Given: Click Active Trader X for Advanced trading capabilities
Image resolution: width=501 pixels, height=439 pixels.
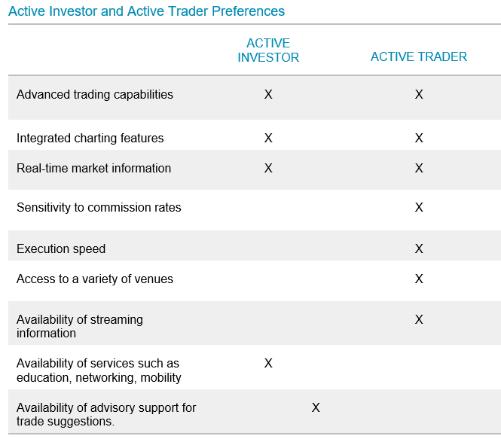Looking at the screenshot, I should click(x=419, y=95).
